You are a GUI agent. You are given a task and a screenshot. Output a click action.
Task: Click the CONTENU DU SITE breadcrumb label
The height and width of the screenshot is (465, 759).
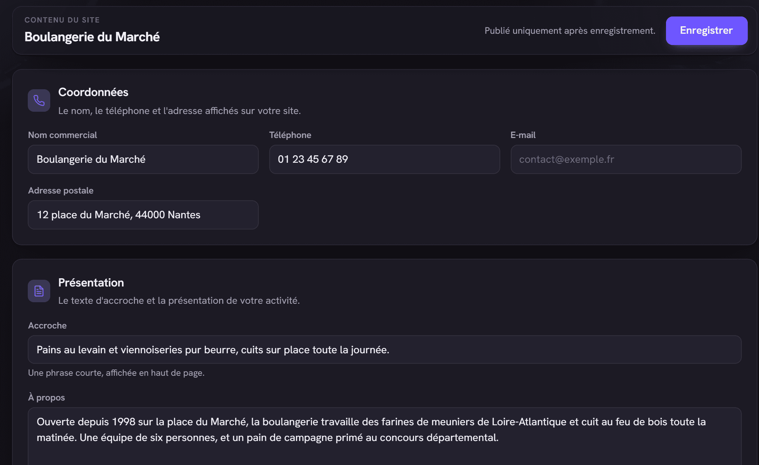pos(62,20)
